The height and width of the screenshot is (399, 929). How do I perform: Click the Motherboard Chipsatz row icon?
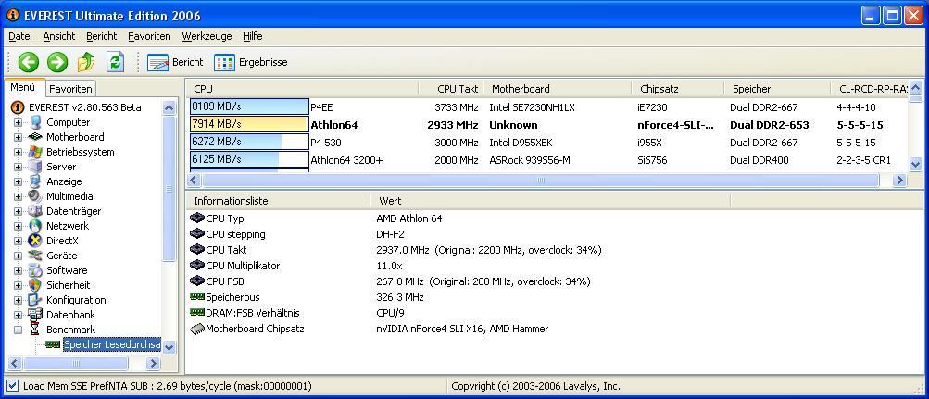click(196, 329)
